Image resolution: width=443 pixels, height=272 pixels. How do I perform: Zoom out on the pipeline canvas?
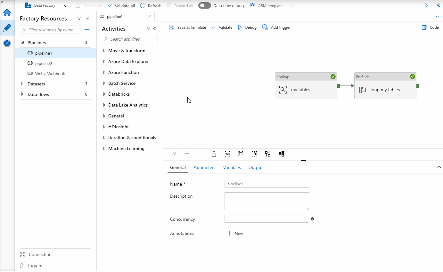point(201,154)
